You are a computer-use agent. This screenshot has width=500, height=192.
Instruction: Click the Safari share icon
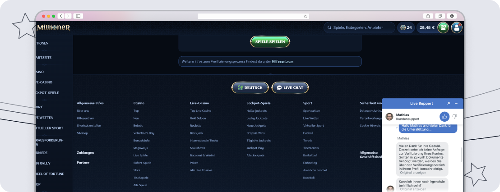(429, 16)
